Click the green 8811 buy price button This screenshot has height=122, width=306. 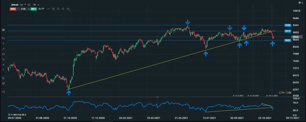[34, 9]
